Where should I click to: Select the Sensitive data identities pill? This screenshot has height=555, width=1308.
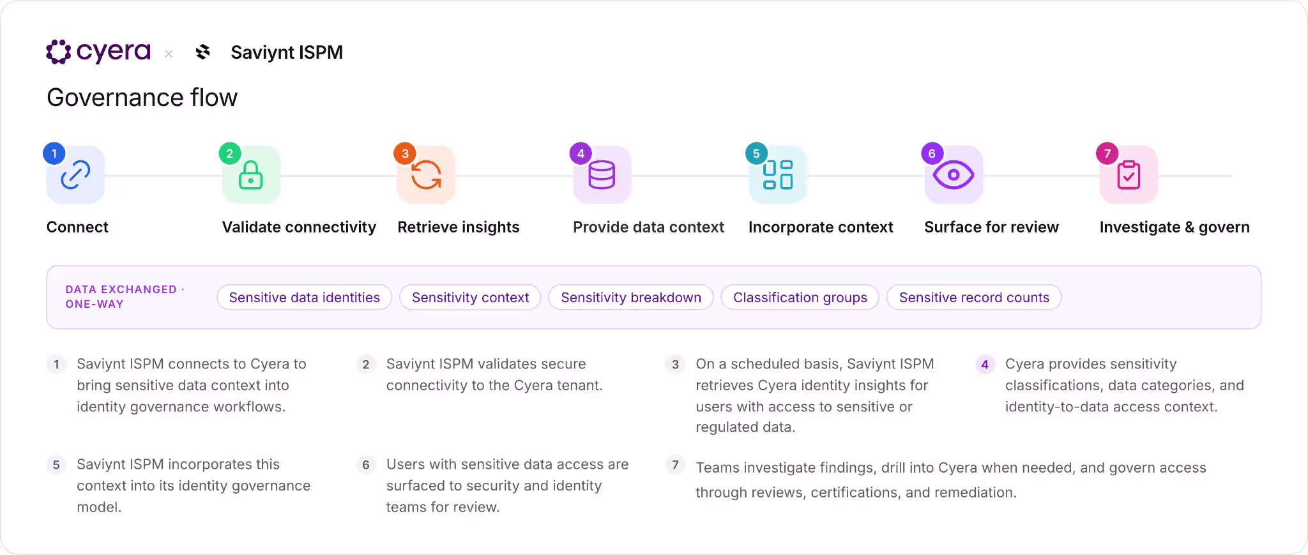click(304, 298)
